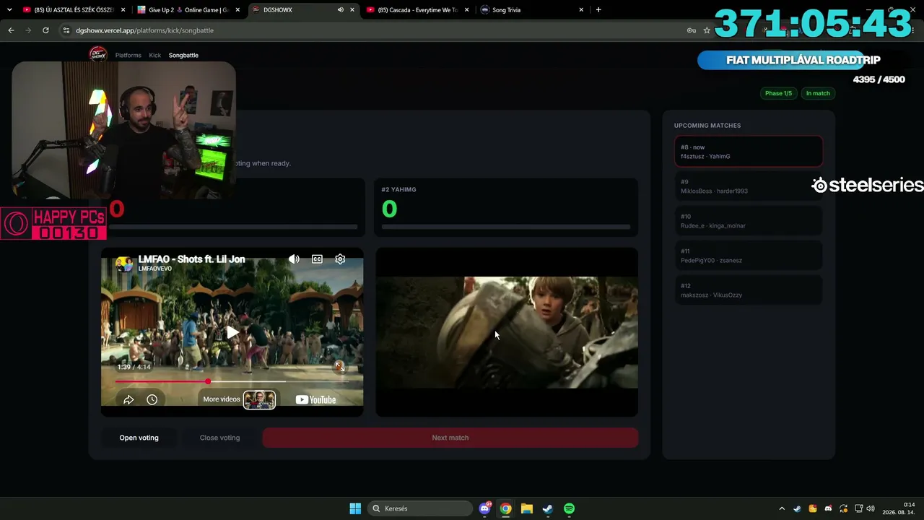Image resolution: width=924 pixels, height=520 pixels.
Task: Click the Close voting button
Action: pos(219,438)
